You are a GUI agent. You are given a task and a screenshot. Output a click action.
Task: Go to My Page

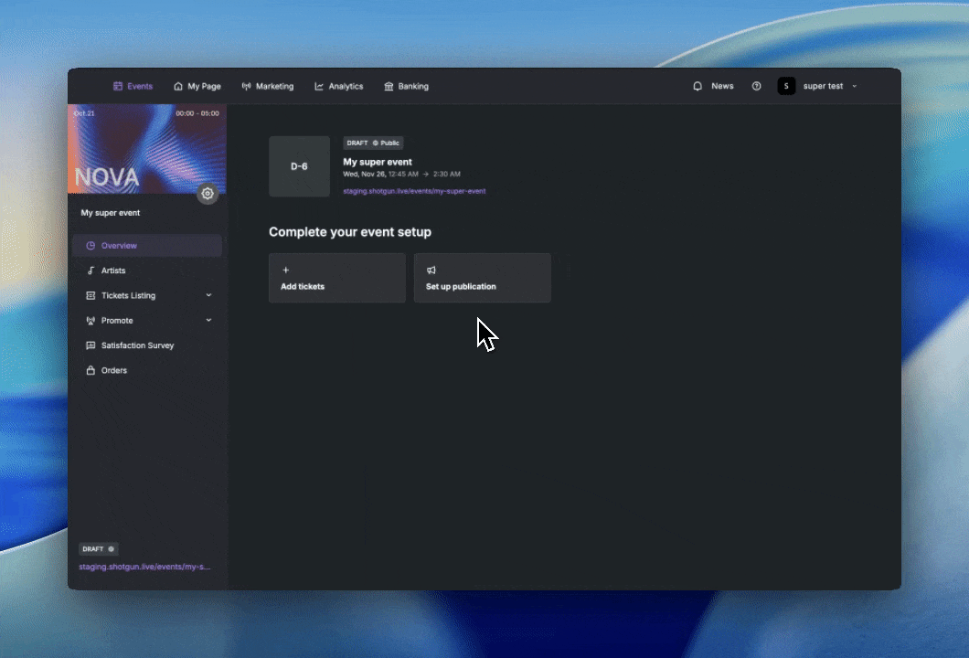click(x=197, y=87)
